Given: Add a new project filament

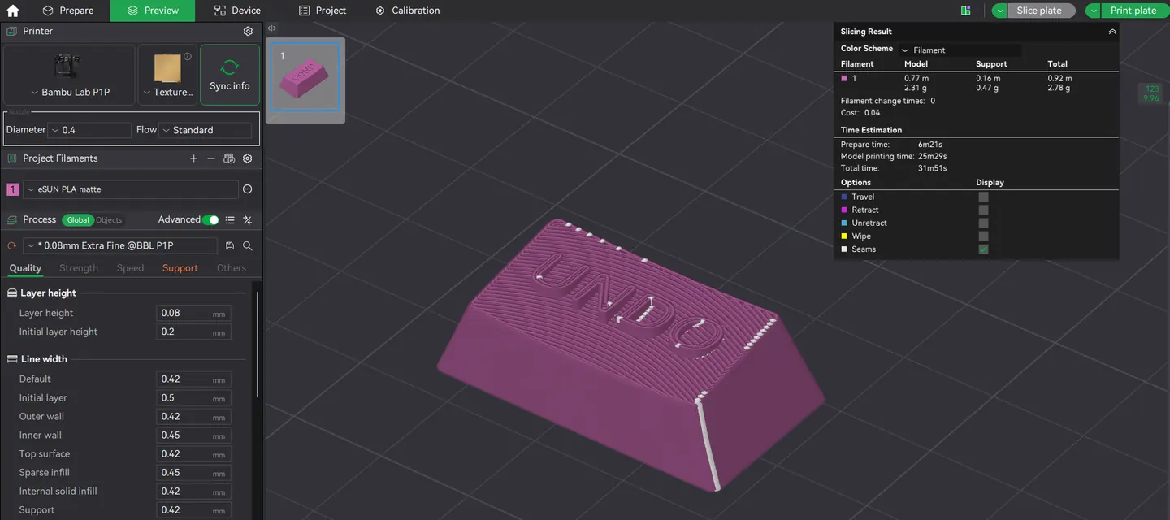Looking at the screenshot, I should click(193, 158).
